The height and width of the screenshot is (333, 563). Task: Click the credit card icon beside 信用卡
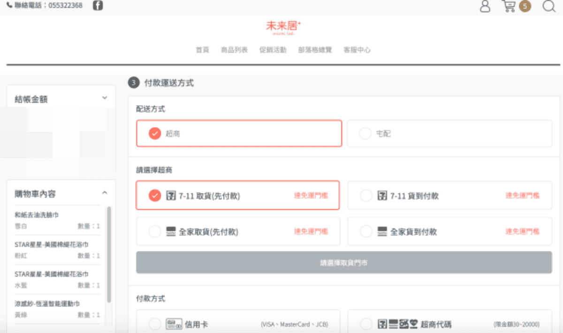[174, 324]
